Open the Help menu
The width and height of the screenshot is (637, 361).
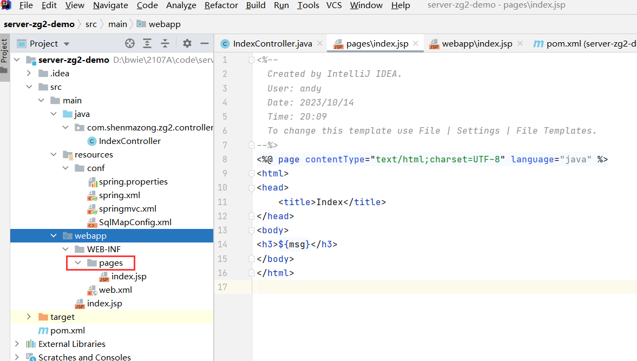[x=400, y=5]
